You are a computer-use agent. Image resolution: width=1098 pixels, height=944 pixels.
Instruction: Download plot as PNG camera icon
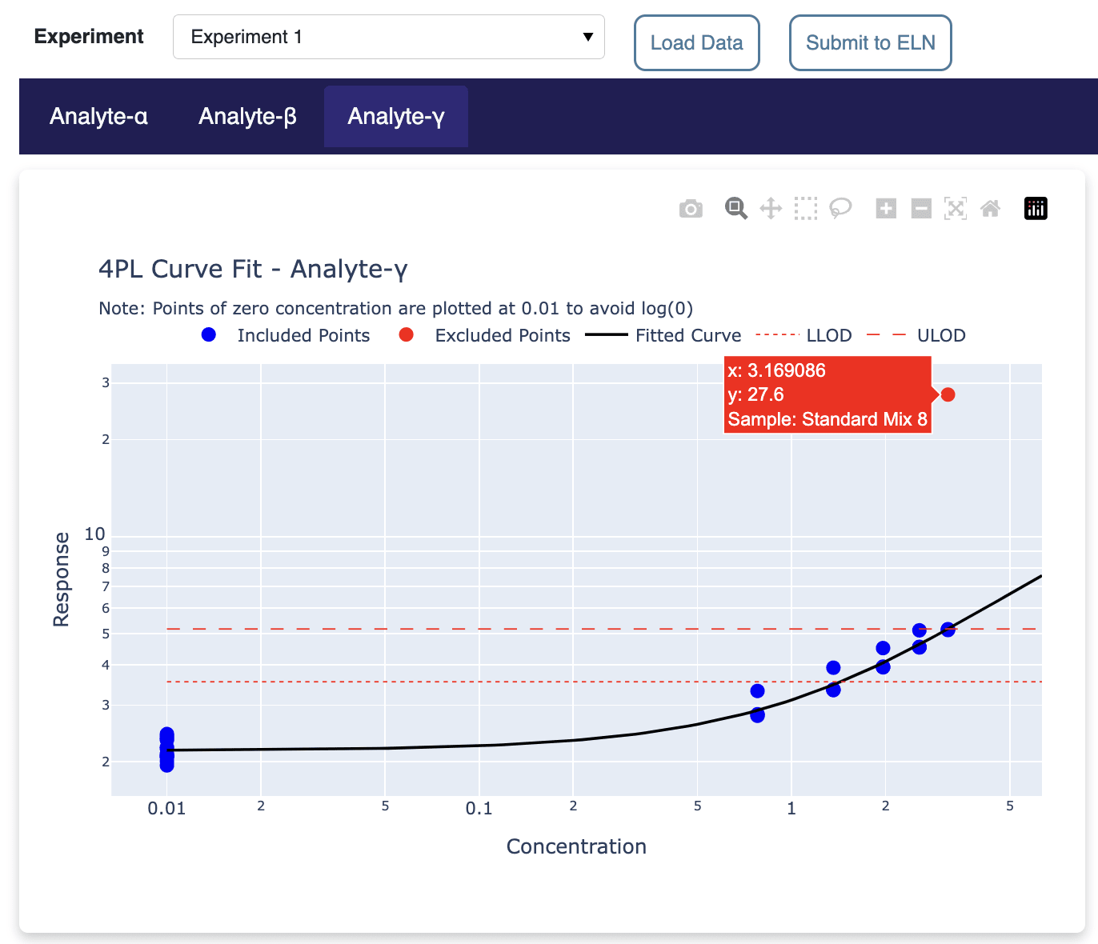tap(691, 209)
